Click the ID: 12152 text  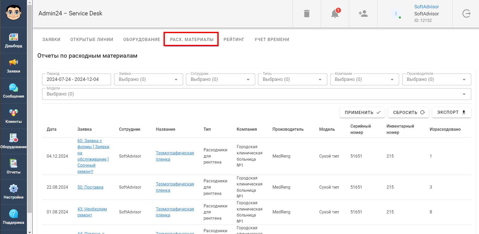point(423,21)
